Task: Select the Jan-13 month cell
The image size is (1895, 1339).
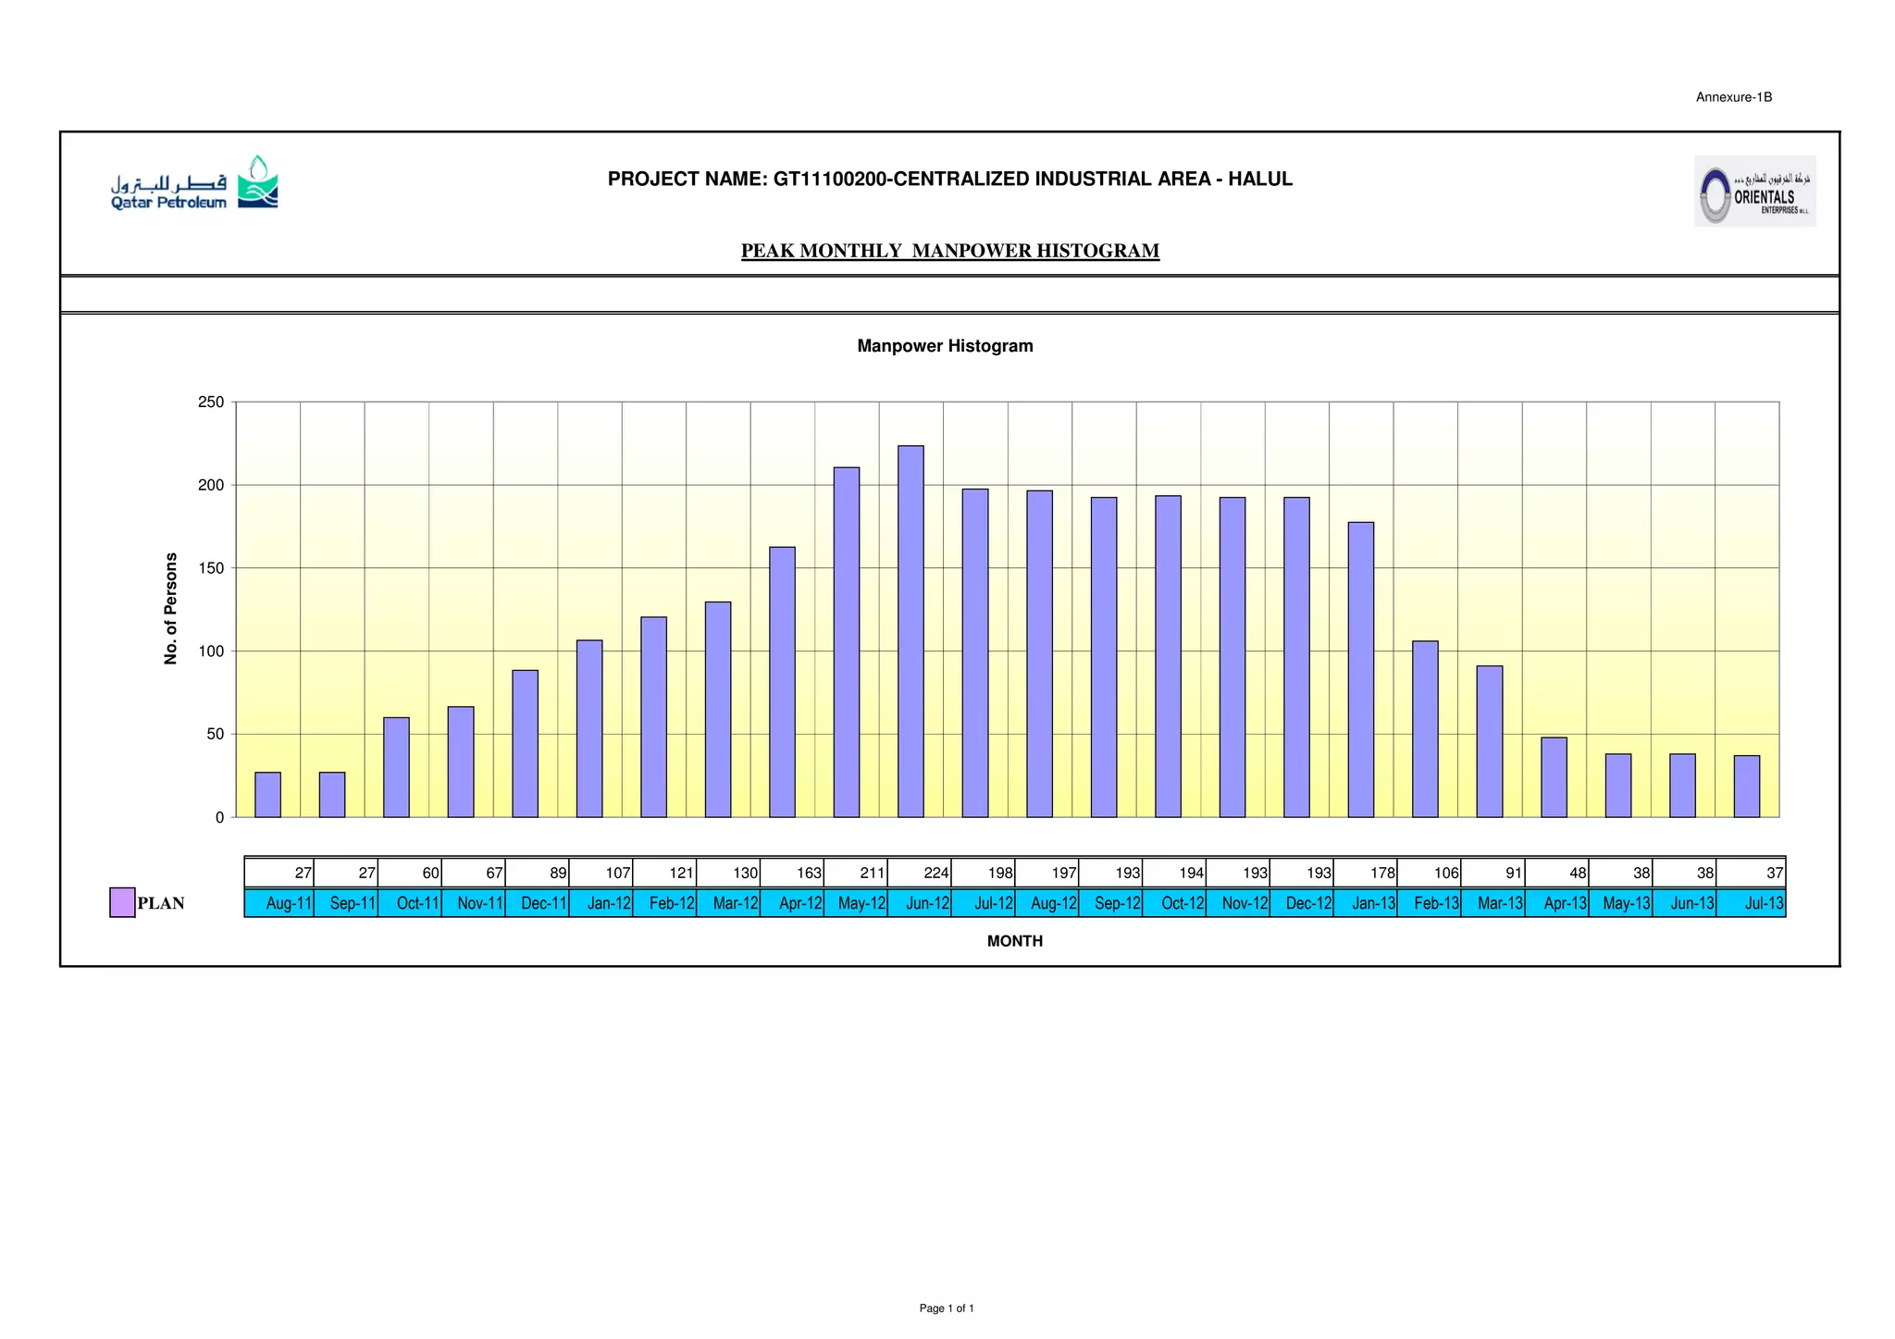Action: click(1365, 903)
